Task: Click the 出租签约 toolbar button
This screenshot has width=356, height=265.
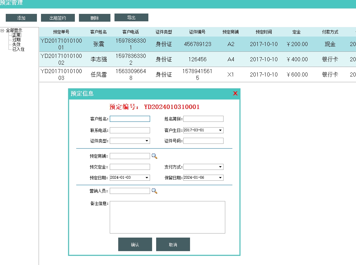Action: (x=58, y=18)
